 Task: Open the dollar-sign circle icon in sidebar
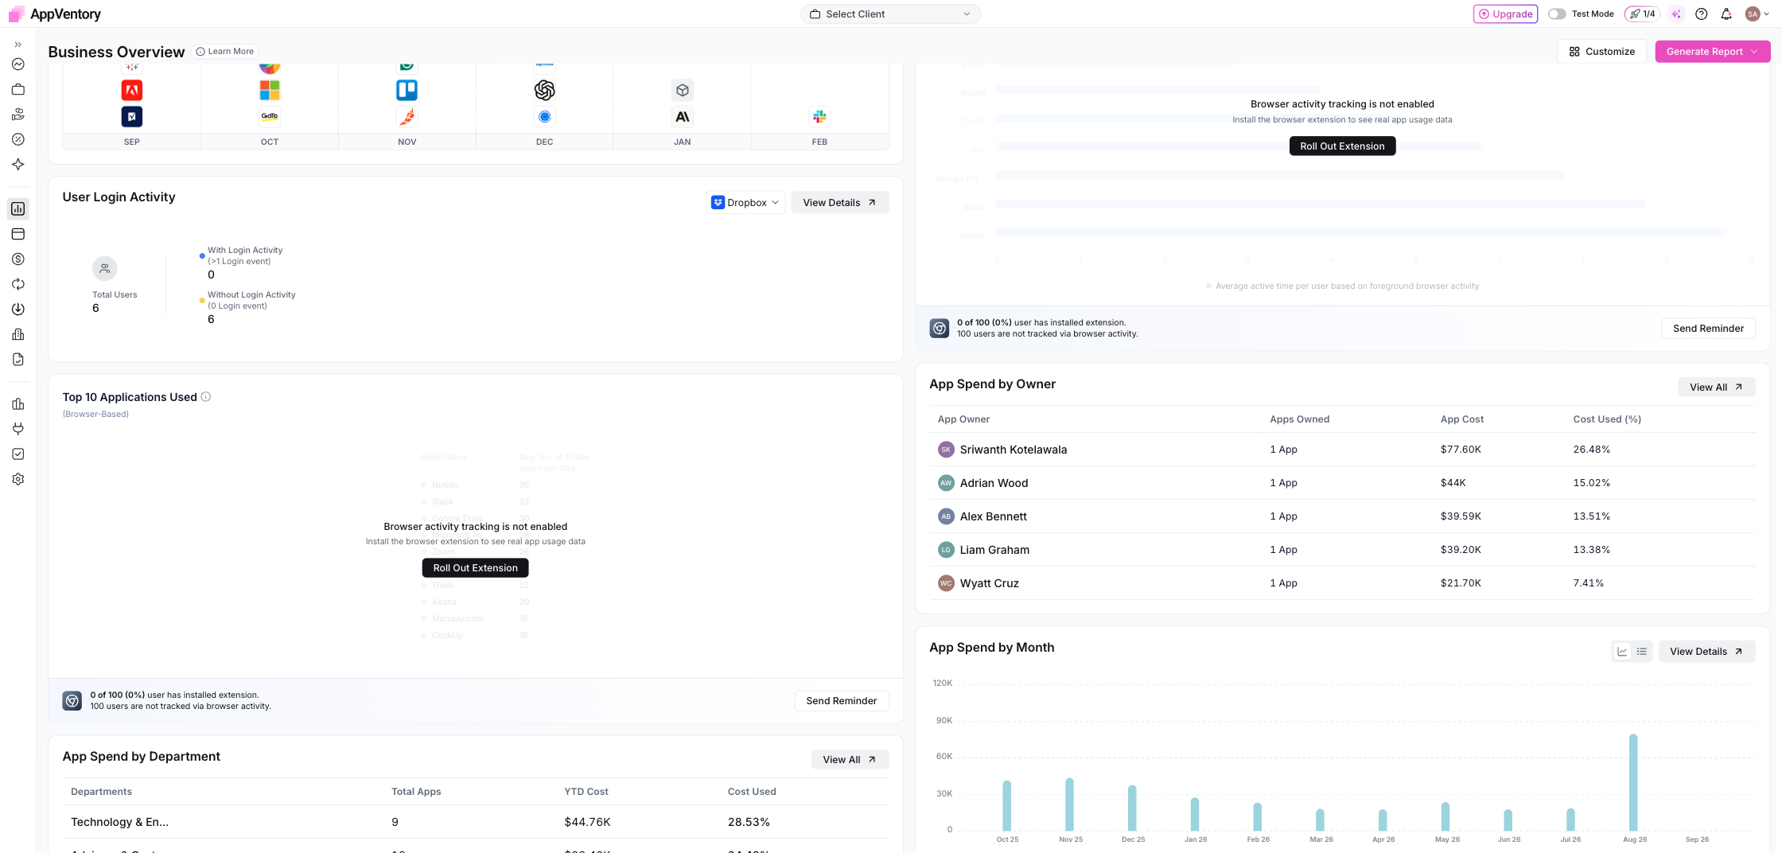(18, 259)
